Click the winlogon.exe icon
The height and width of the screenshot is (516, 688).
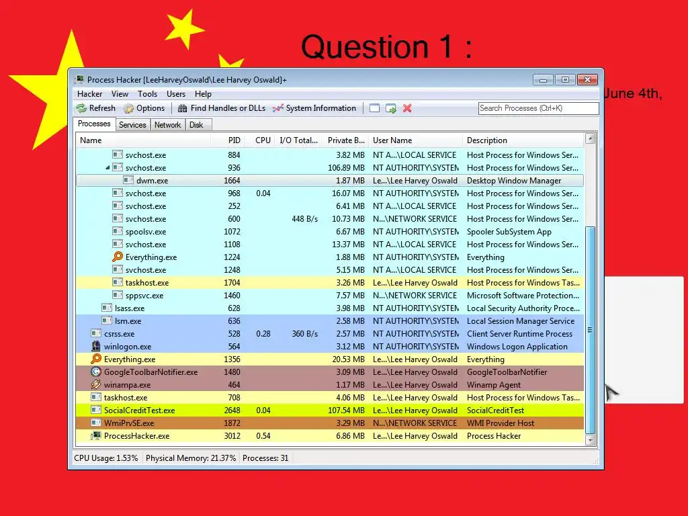[95, 346]
